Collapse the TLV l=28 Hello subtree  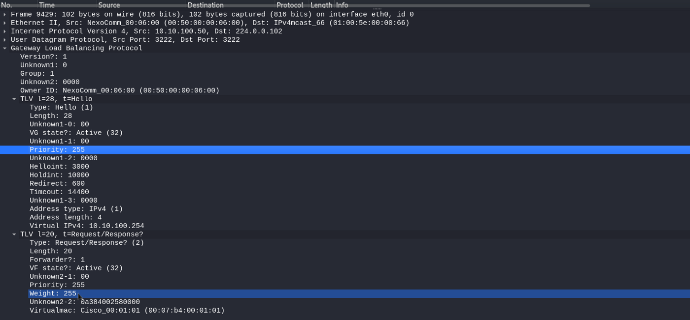pyautogui.click(x=14, y=99)
